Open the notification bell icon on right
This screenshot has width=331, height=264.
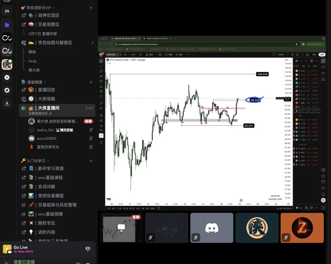(x=323, y=194)
